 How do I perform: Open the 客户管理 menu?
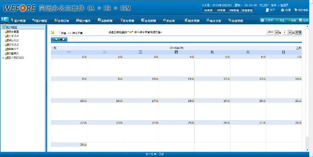pos(18,20)
